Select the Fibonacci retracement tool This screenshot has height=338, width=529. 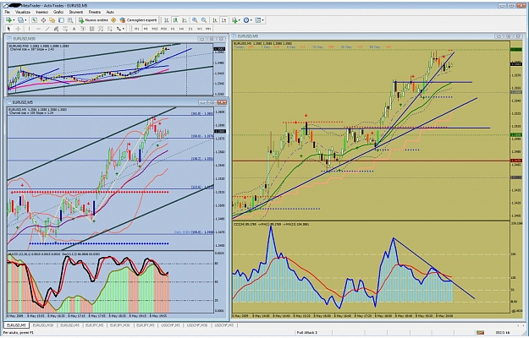pos(65,29)
